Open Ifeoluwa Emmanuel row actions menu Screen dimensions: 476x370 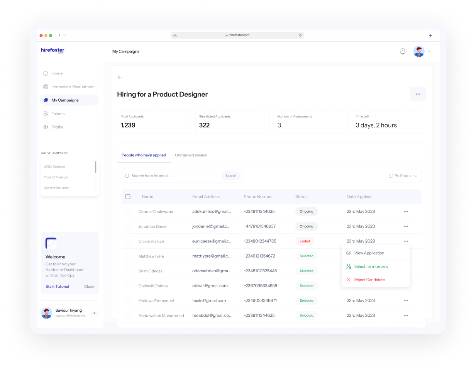pyautogui.click(x=406, y=300)
